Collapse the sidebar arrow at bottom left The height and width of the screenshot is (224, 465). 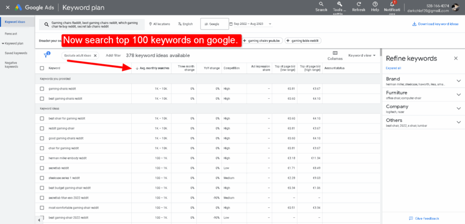(x=39, y=220)
